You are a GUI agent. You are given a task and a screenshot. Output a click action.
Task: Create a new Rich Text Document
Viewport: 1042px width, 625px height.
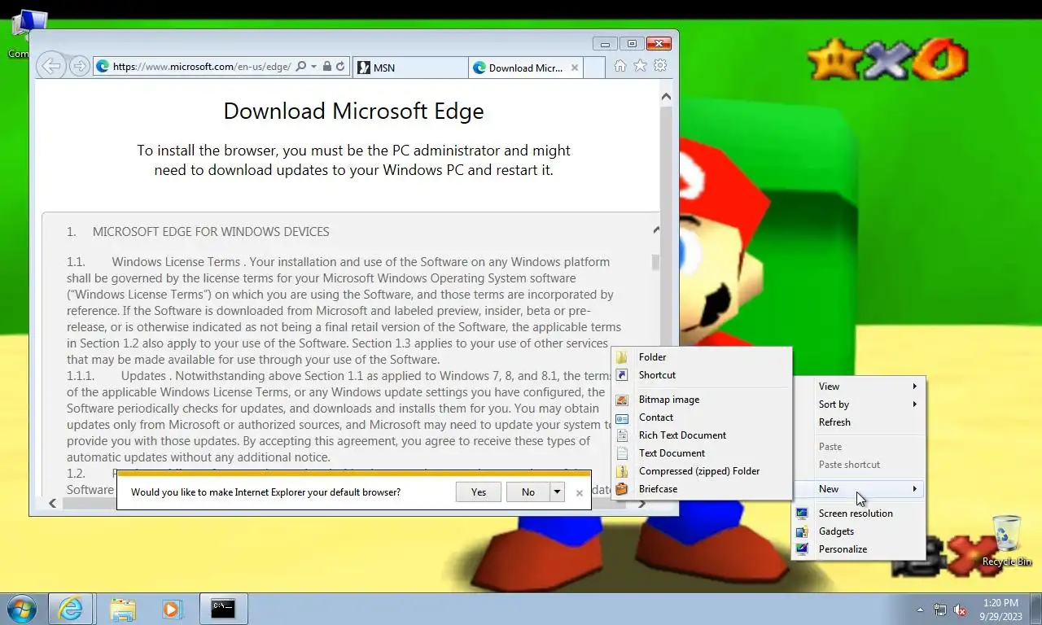click(702, 435)
